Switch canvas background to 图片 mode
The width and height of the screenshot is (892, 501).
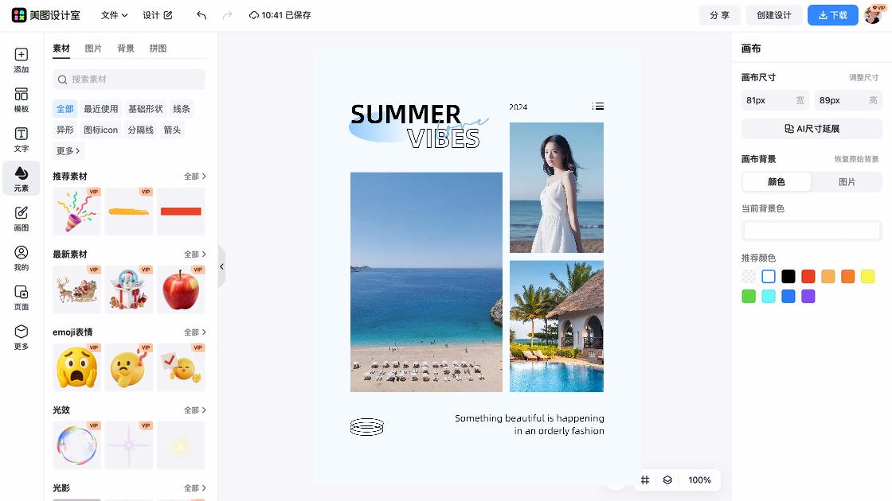tap(847, 182)
